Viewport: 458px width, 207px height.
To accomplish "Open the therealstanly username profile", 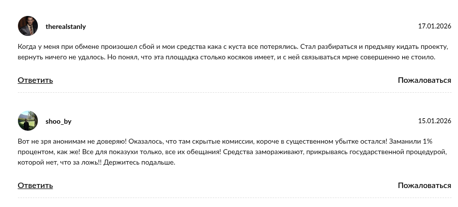I will pyautogui.click(x=65, y=26).
